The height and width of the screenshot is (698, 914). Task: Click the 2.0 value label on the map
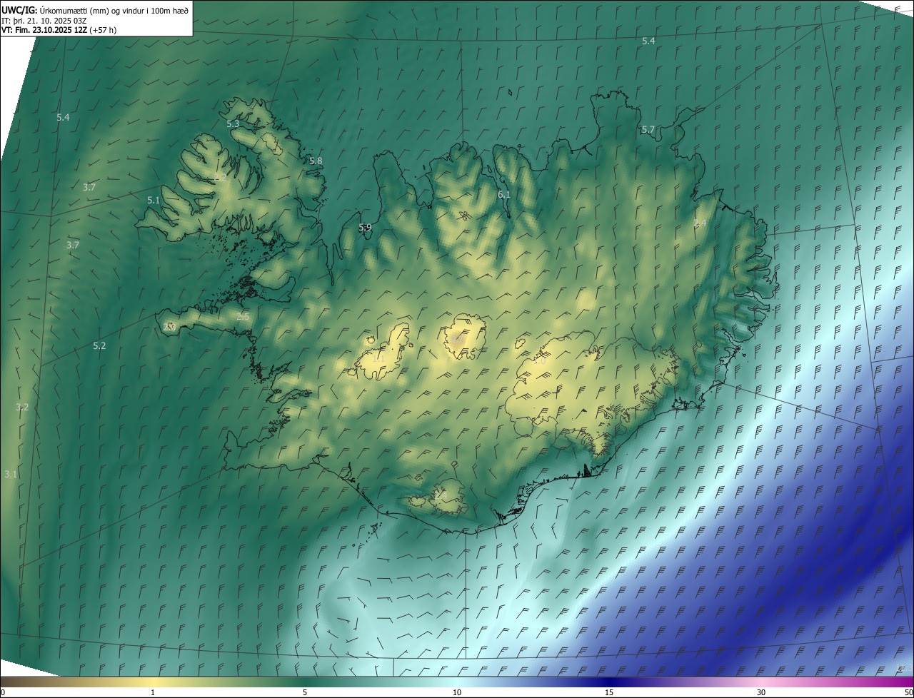169,327
